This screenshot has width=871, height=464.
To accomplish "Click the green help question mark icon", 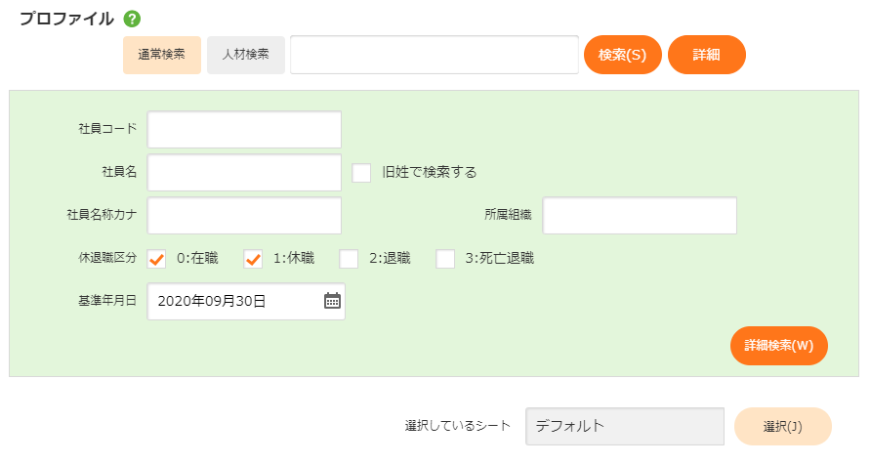I will point(133,19).
